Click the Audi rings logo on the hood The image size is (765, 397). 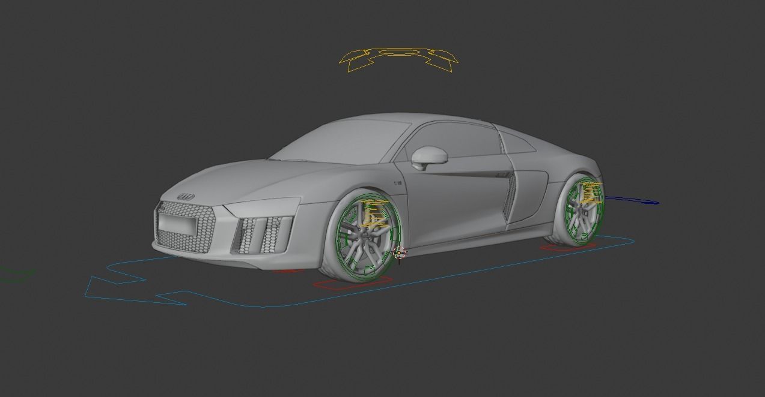click(186, 196)
